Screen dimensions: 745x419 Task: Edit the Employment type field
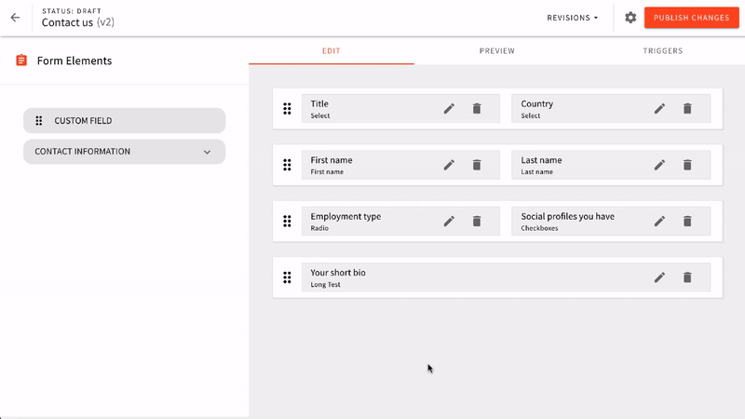(x=449, y=222)
